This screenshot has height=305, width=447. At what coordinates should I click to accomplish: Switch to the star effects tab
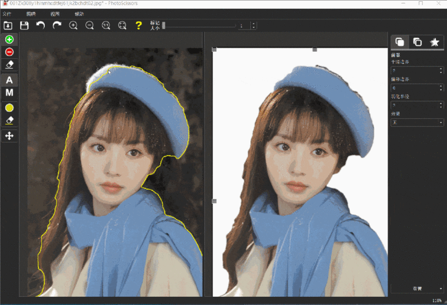[434, 42]
